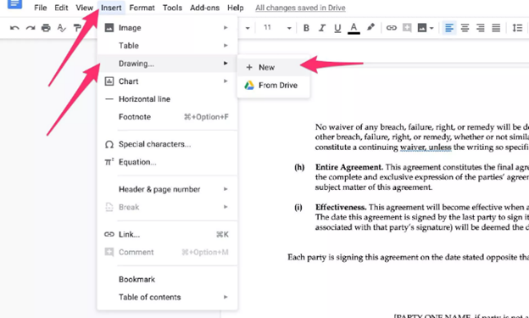Click the Image menu item's picture icon
The height and width of the screenshot is (318, 529).
[x=109, y=28]
